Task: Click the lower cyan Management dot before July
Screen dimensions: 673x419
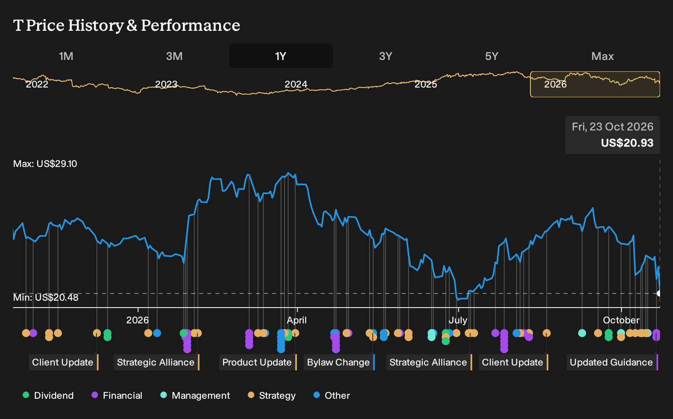Action: point(432,337)
